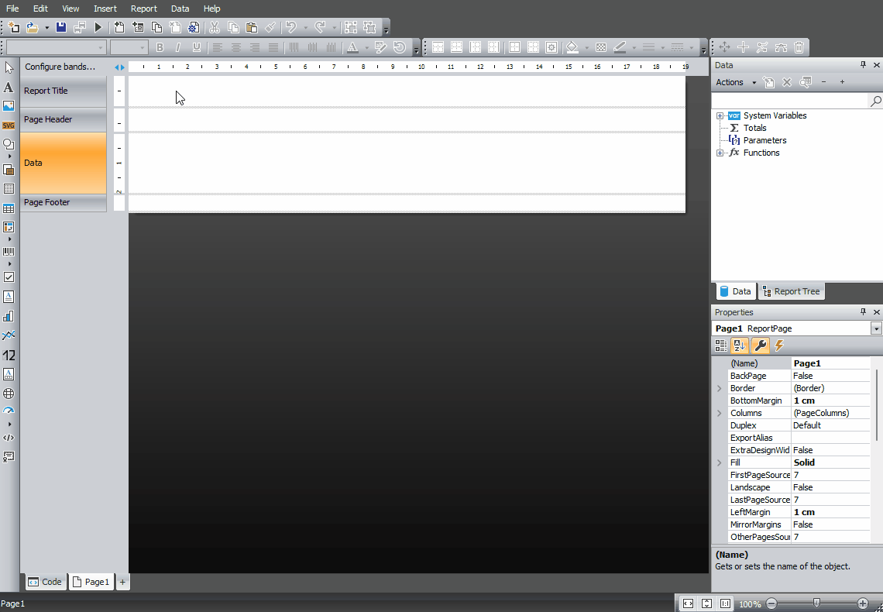
Task: Select the Table object tool
Action: click(9, 208)
